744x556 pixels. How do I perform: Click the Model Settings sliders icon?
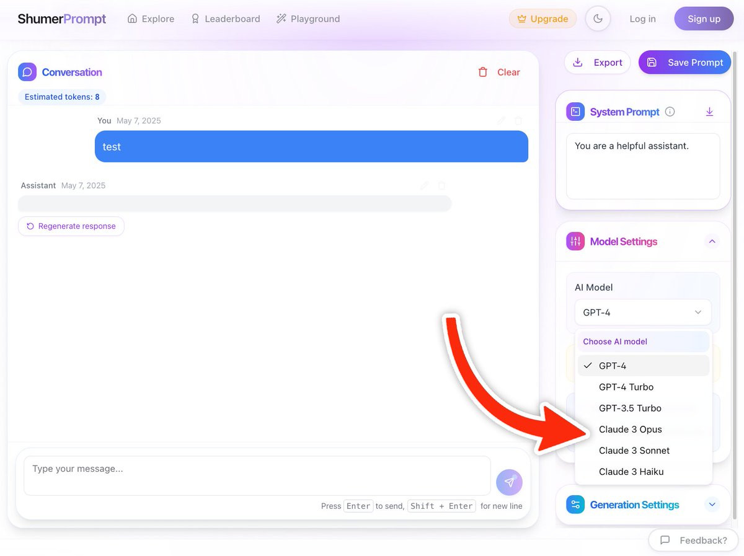pos(575,241)
